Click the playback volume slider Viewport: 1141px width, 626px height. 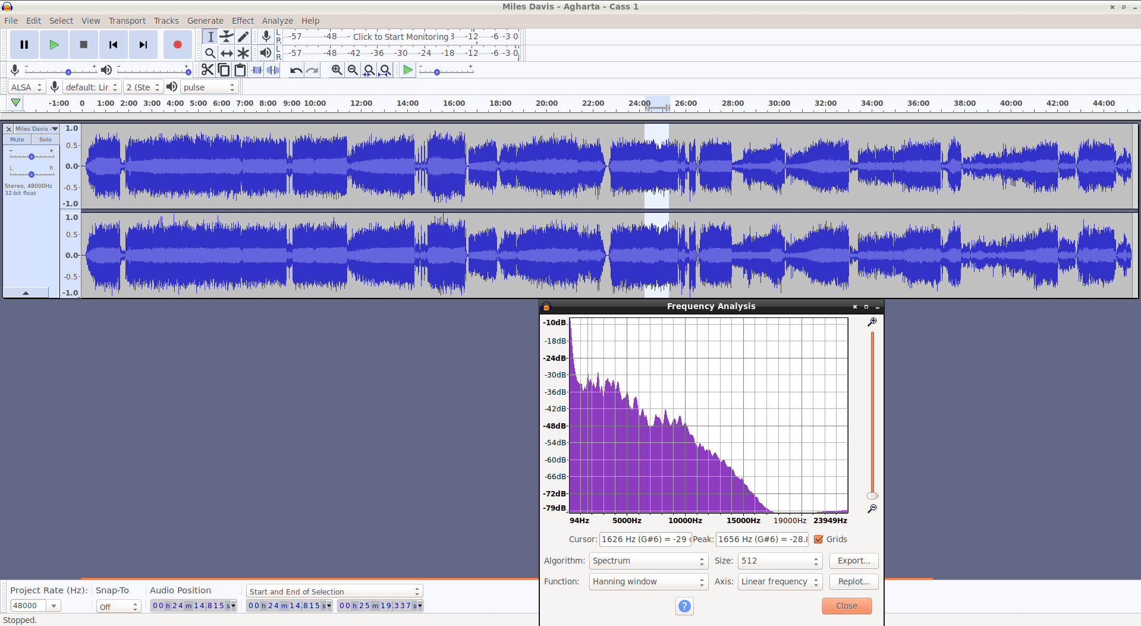(x=153, y=71)
